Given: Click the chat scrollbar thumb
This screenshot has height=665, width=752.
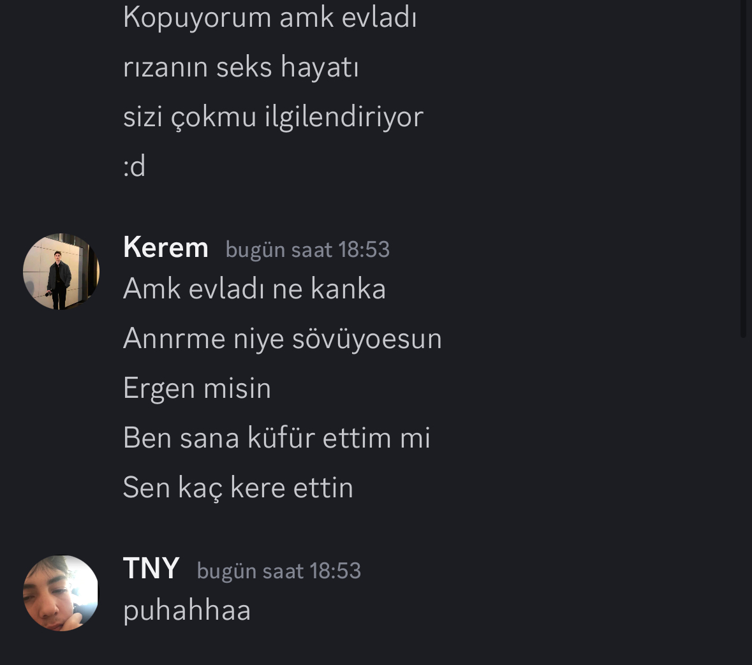Looking at the screenshot, I should point(743,168).
